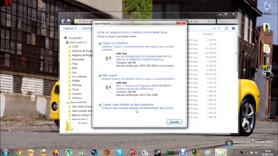Click the Tamanho column header
278x156 pixels.
click(x=208, y=34)
